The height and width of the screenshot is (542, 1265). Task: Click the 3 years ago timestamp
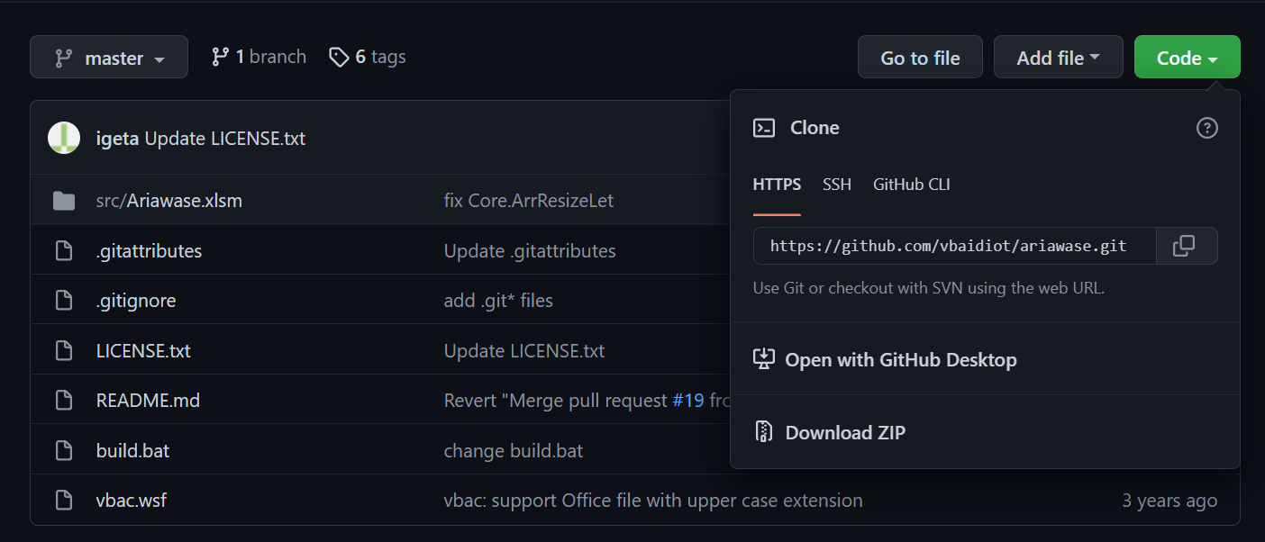click(1169, 500)
